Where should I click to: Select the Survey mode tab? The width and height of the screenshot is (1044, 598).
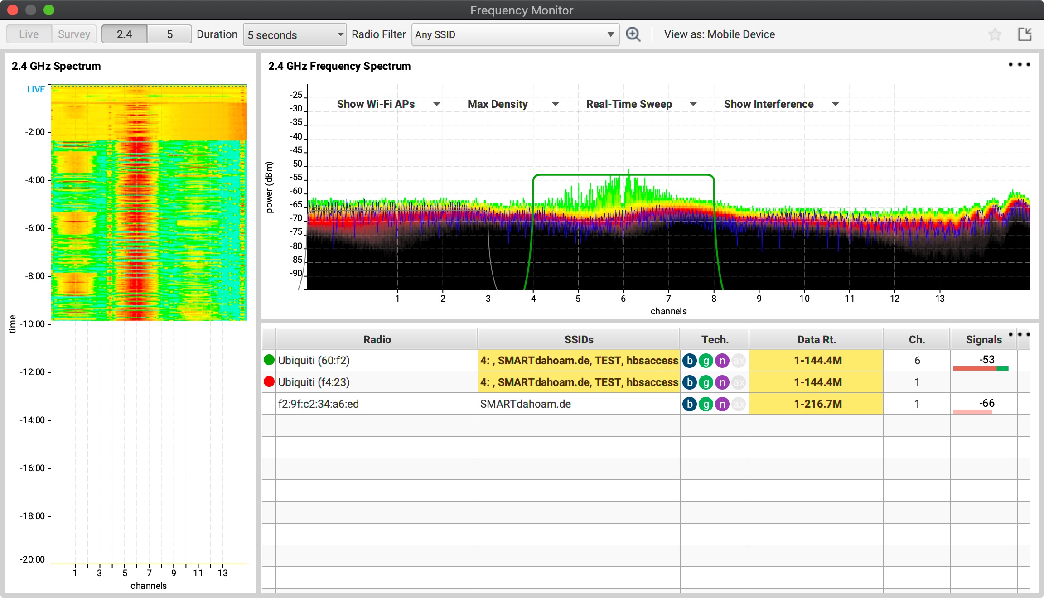[74, 34]
